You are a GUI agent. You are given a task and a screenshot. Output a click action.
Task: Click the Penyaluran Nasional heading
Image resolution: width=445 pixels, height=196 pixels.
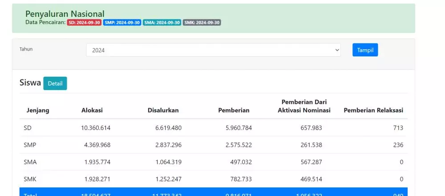(65, 14)
